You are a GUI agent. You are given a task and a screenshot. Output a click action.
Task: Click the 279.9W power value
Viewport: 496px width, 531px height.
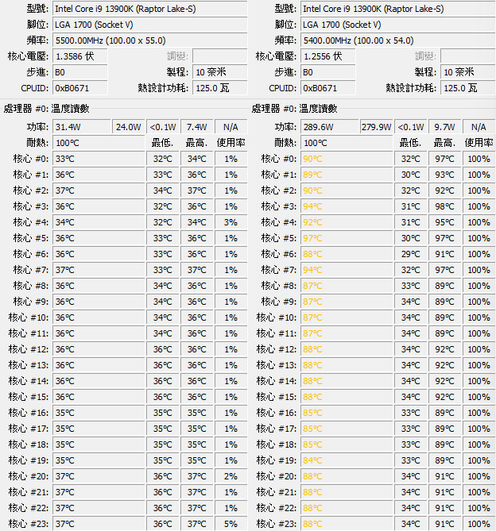[x=376, y=127]
